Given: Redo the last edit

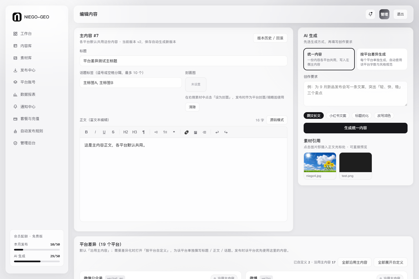Looking at the screenshot, I should pos(226,132).
